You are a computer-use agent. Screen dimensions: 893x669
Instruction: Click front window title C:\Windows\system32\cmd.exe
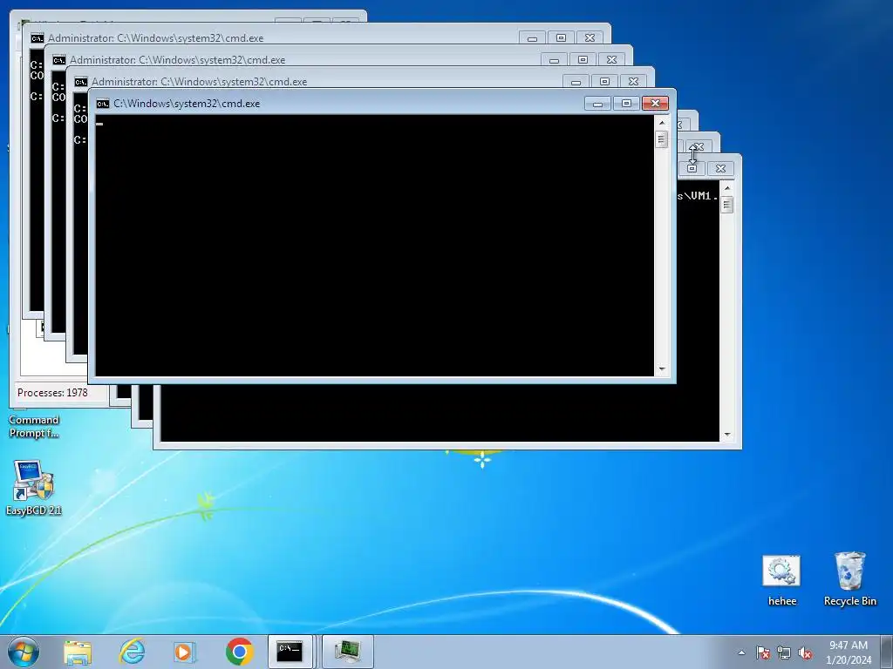(x=187, y=104)
